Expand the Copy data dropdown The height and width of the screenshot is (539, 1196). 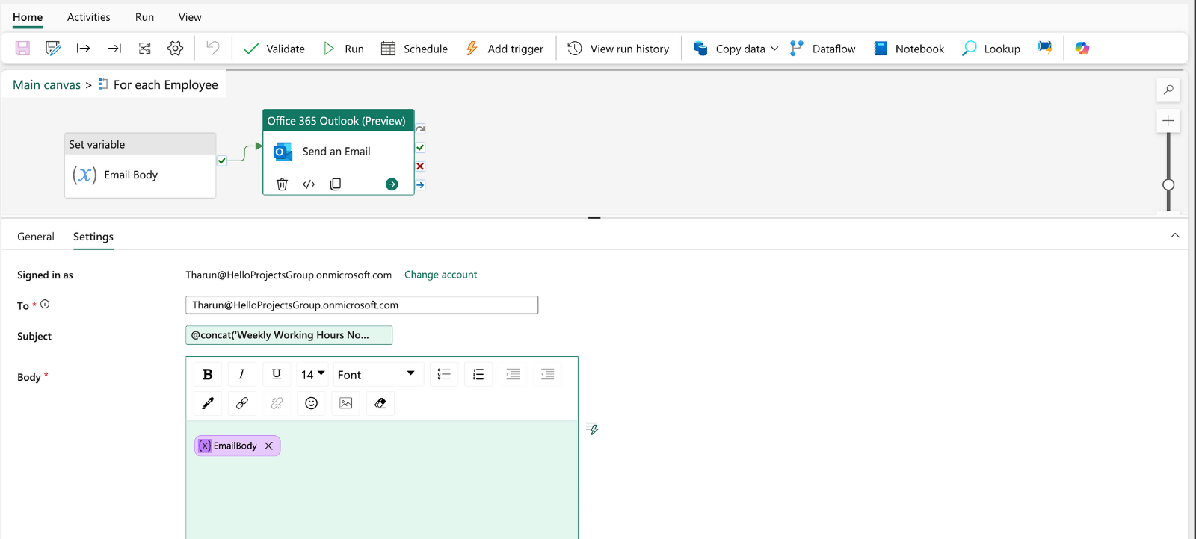774,49
